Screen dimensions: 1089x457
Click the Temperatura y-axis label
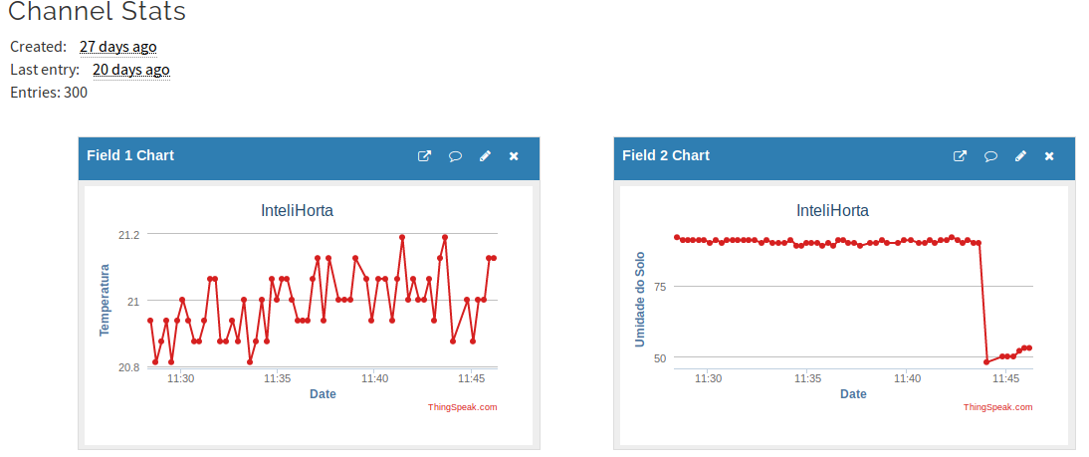(x=104, y=300)
